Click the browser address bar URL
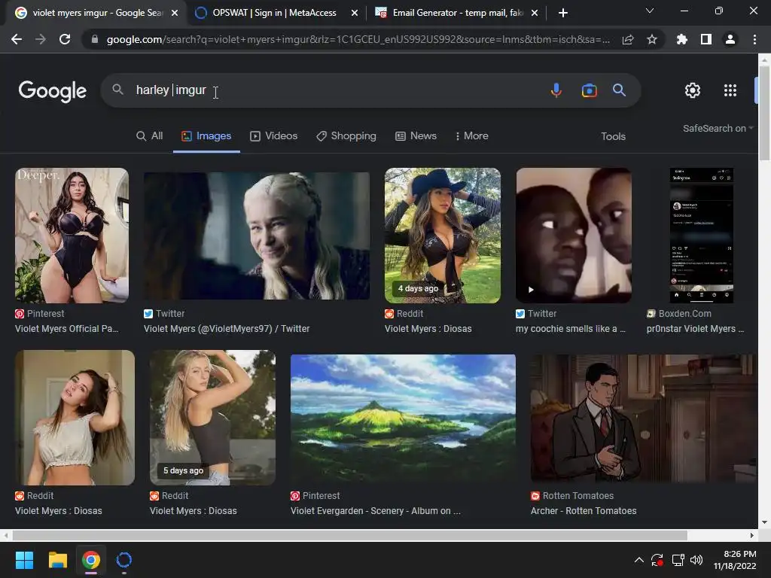This screenshot has width=771, height=578. point(358,39)
